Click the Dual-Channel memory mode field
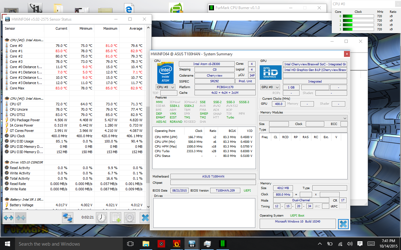Image resolution: width=401 pixels, height=250 pixels. (301, 200)
